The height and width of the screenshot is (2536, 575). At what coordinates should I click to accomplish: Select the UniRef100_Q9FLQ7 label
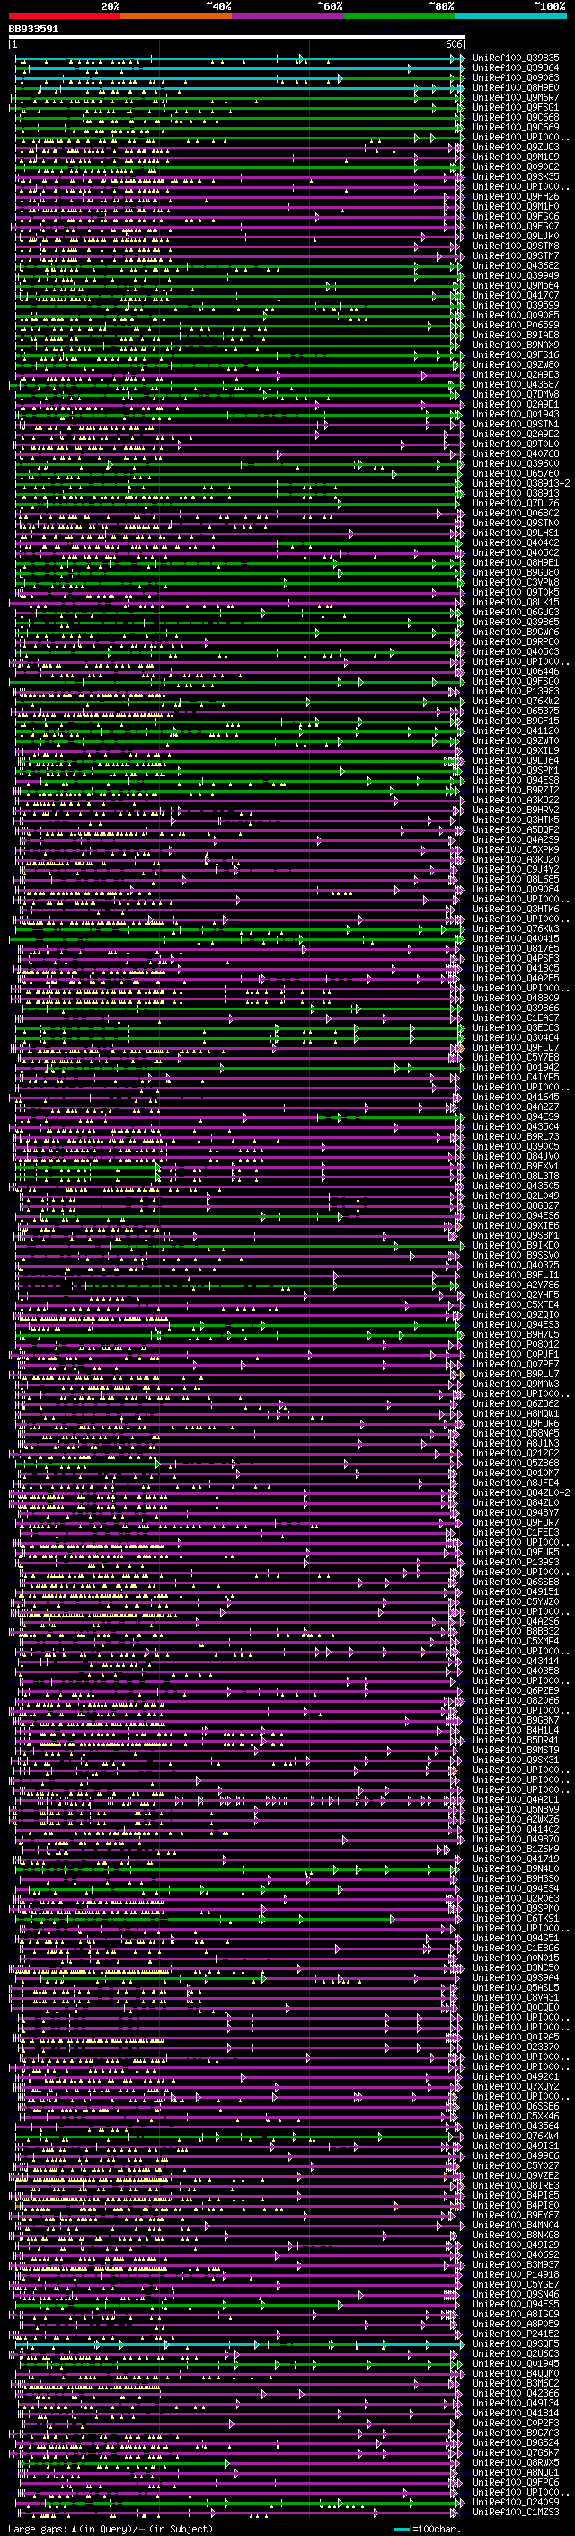(x=516, y=1047)
